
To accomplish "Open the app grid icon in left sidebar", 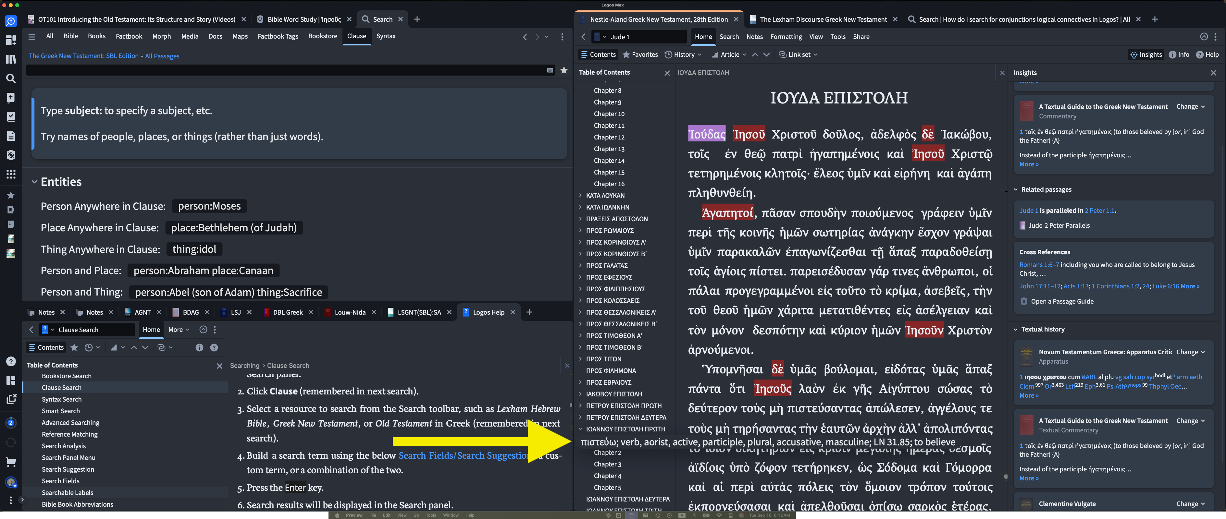I will 10,174.
